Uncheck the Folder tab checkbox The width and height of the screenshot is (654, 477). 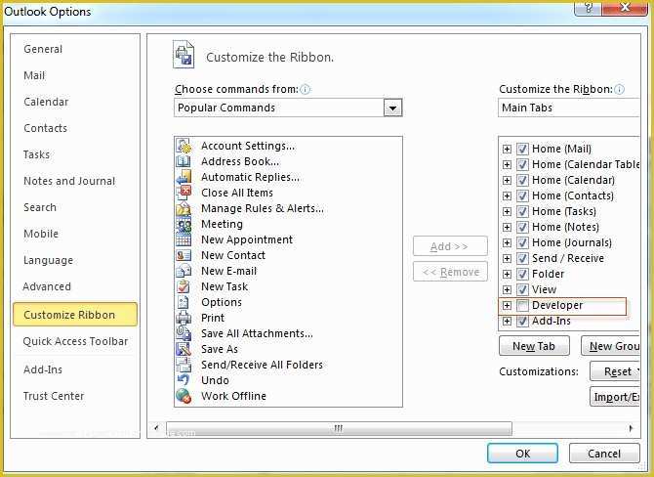pos(522,274)
